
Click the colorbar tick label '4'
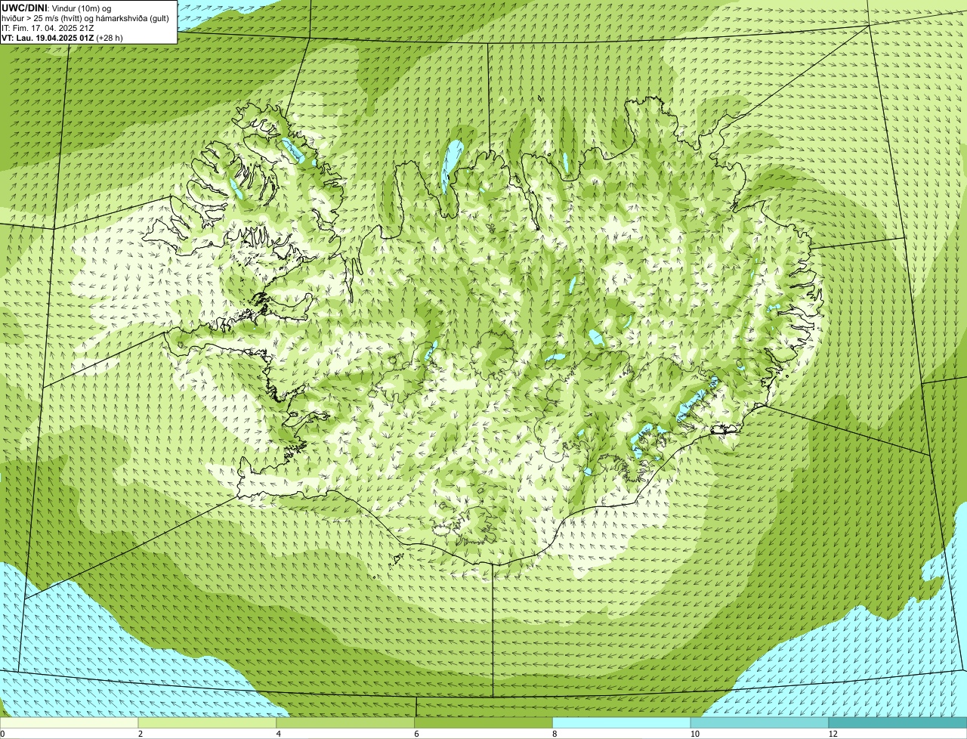point(279,734)
